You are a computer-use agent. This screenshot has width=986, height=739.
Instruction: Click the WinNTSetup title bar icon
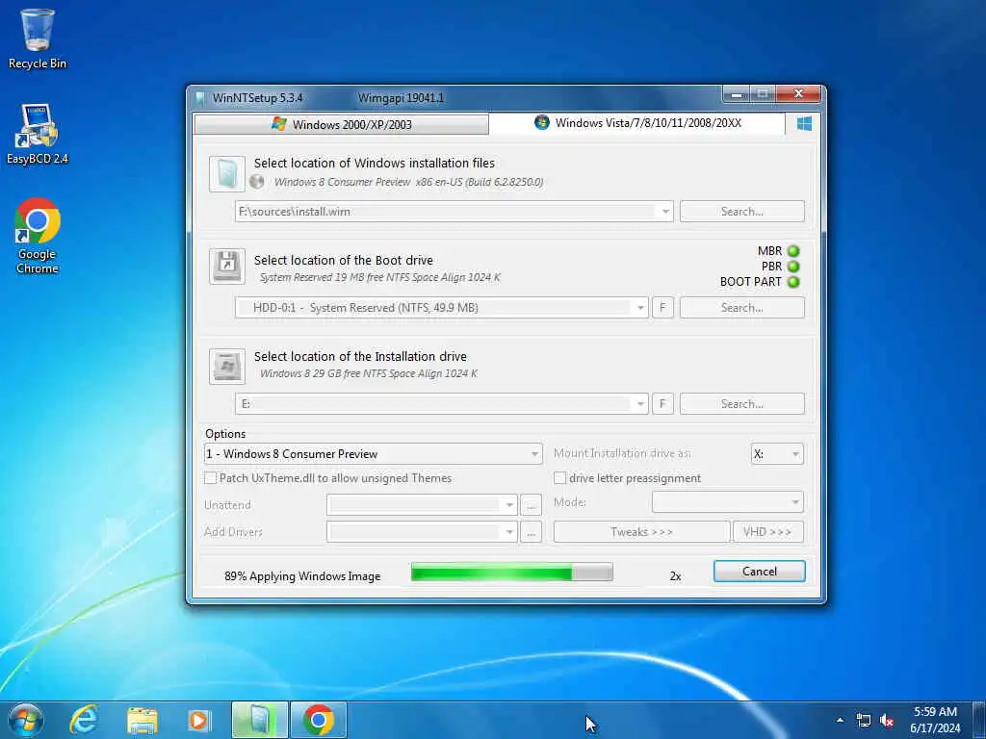pos(200,98)
